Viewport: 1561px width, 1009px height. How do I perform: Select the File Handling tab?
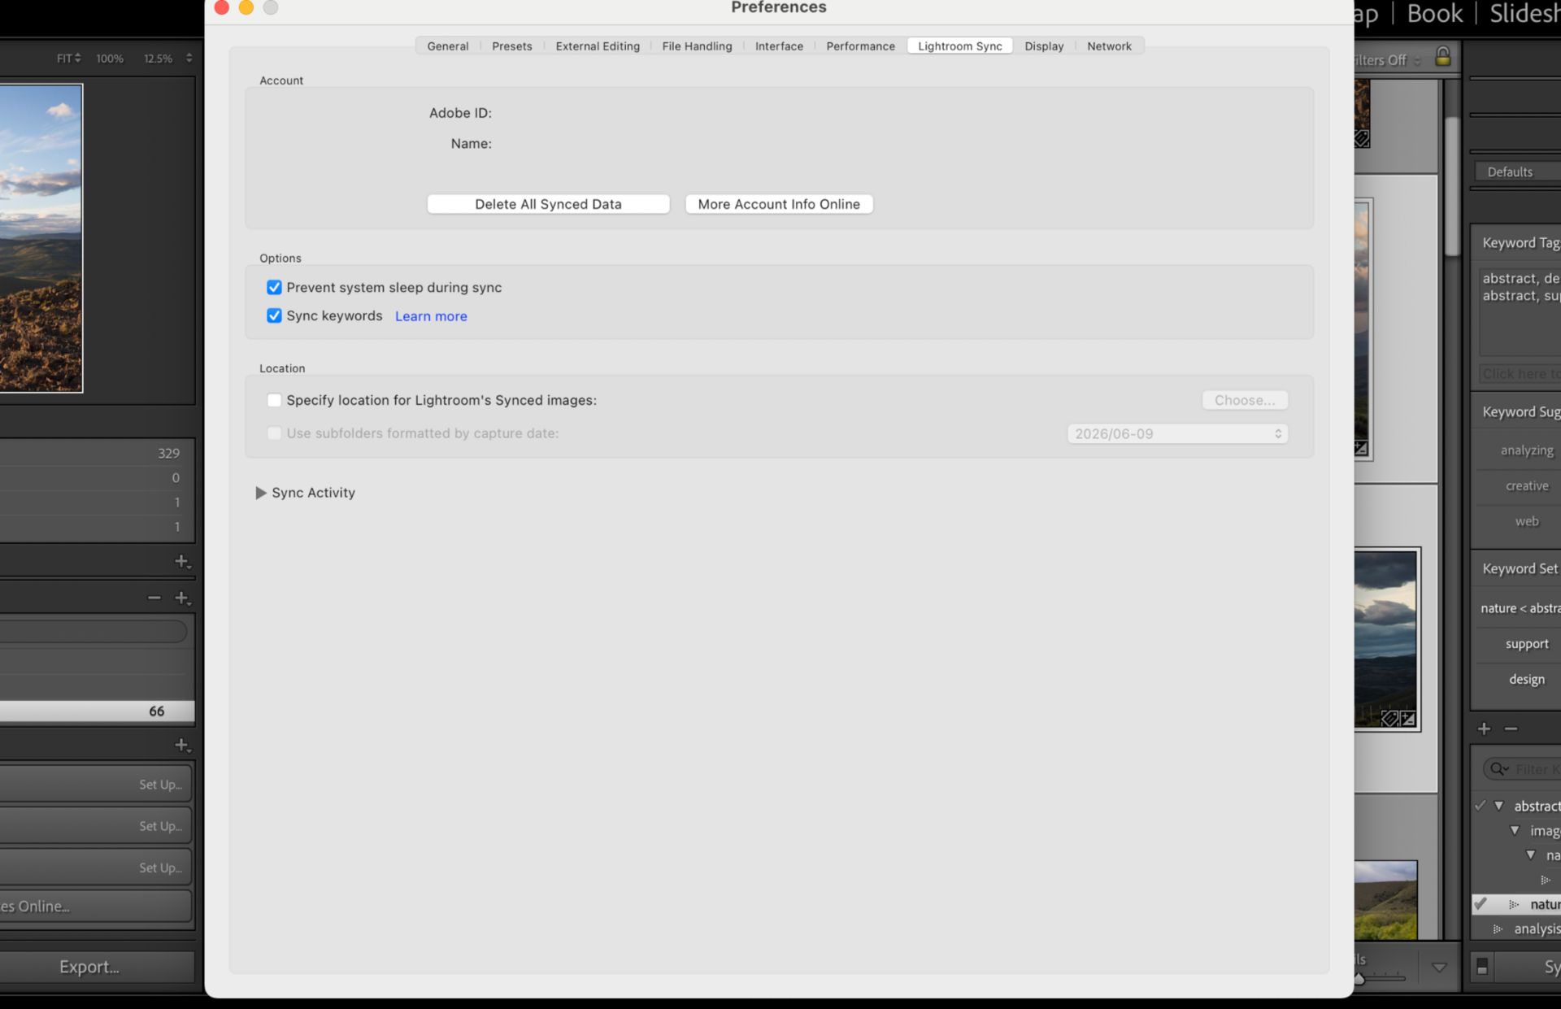(x=697, y=46)
